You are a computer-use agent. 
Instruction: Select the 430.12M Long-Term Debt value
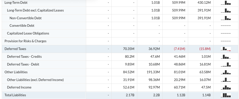pyautogui.click(x=204, y=3)
